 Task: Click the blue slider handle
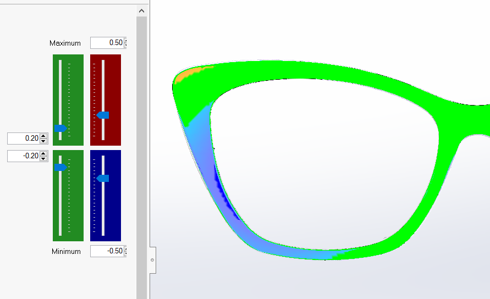tap(102, 179)
